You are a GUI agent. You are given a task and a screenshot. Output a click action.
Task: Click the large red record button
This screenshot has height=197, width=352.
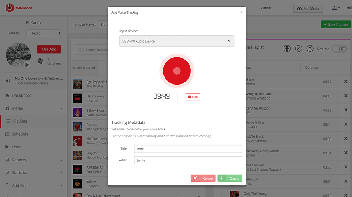[x=177, y=71]
